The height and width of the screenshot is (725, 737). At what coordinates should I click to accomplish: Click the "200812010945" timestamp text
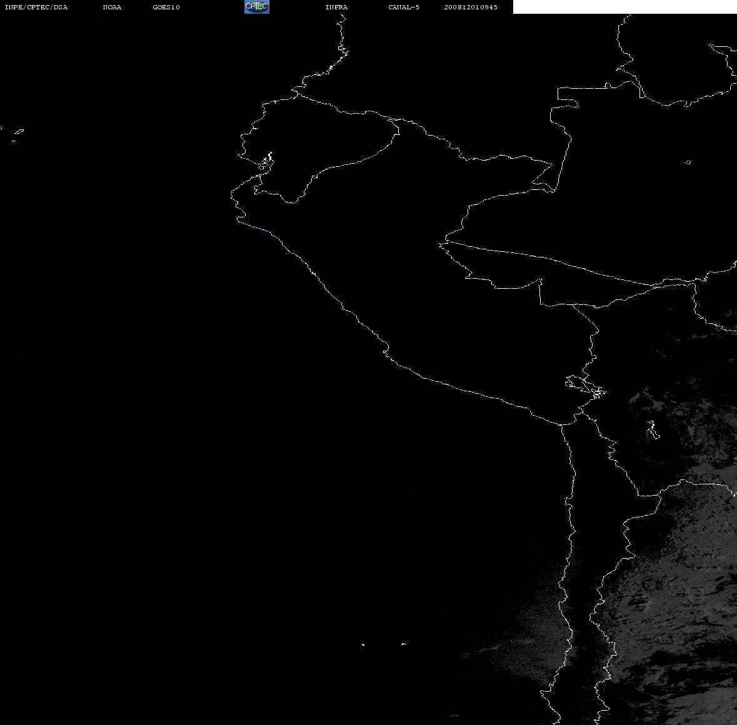point(471,7)
